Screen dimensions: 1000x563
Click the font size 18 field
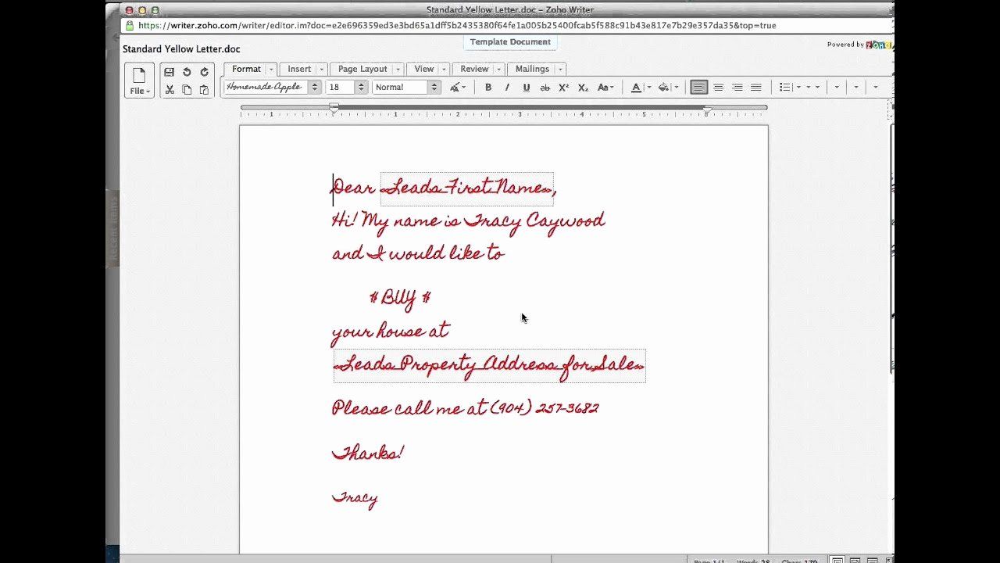[x=341, y=88]
